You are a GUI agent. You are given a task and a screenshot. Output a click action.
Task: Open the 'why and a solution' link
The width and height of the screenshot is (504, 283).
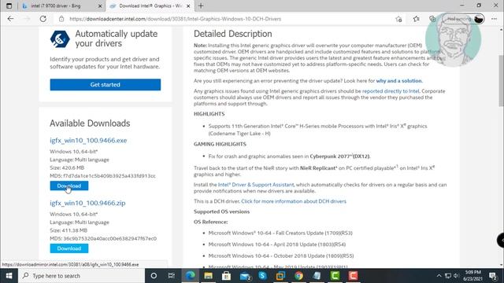coord(398,81)
